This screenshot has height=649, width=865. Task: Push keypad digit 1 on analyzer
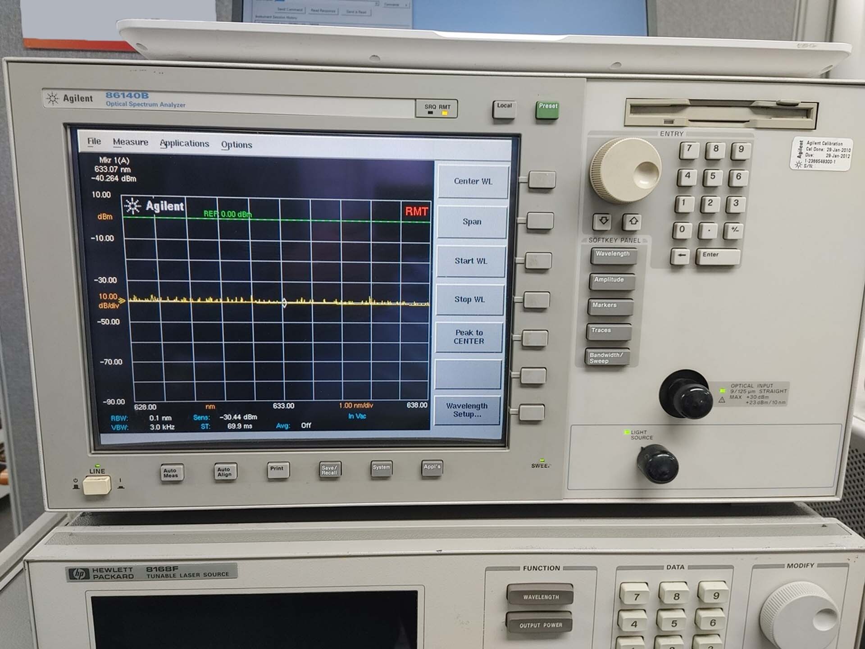(684, 205)
